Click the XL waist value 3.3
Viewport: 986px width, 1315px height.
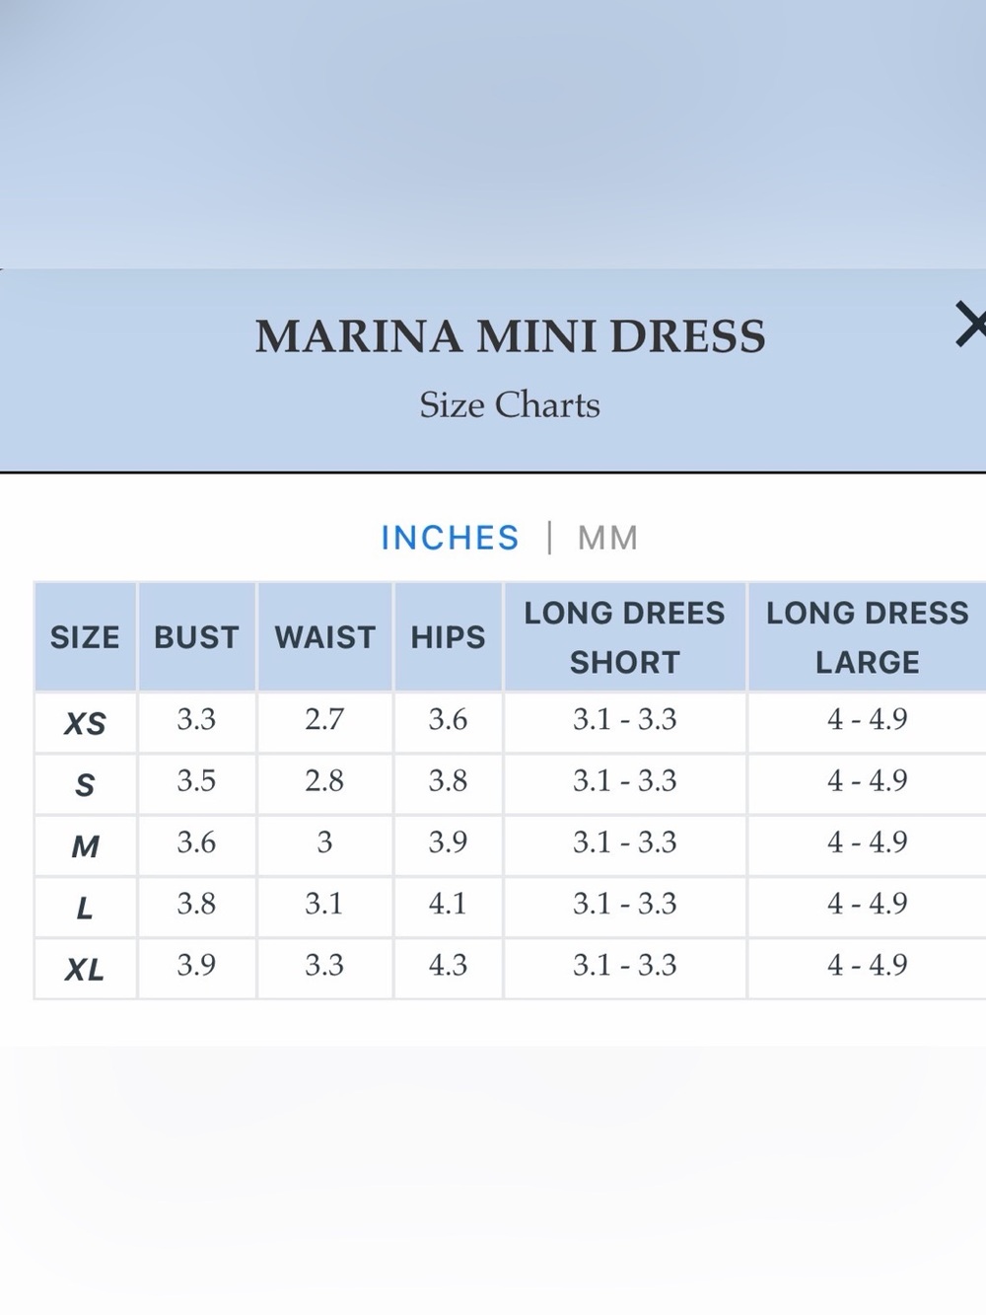click(324, 965)
